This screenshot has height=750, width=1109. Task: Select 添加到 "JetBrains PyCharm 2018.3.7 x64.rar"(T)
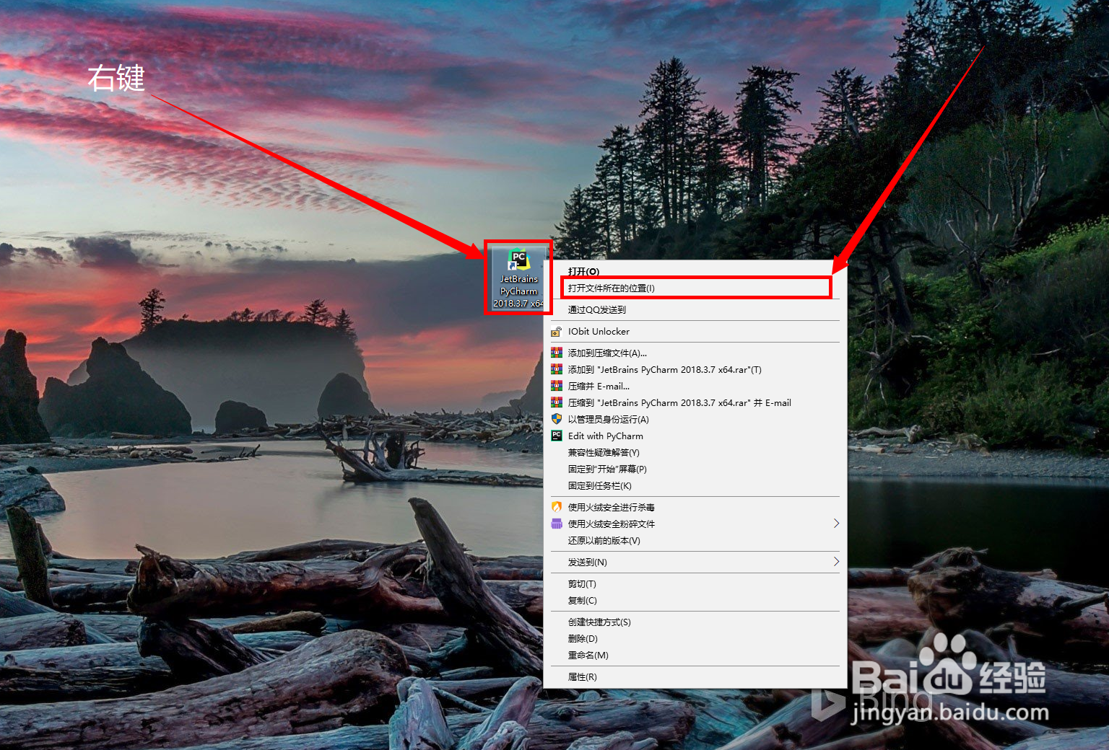(x=695, y=369)
